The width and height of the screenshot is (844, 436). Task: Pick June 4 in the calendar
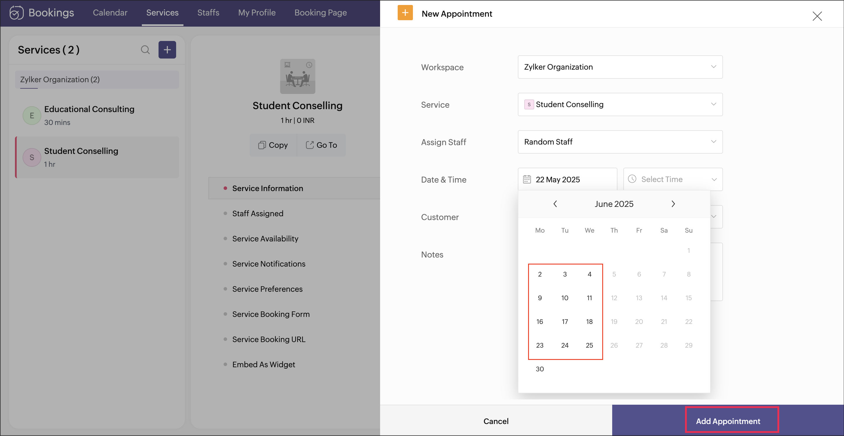(x=589, y=274)
